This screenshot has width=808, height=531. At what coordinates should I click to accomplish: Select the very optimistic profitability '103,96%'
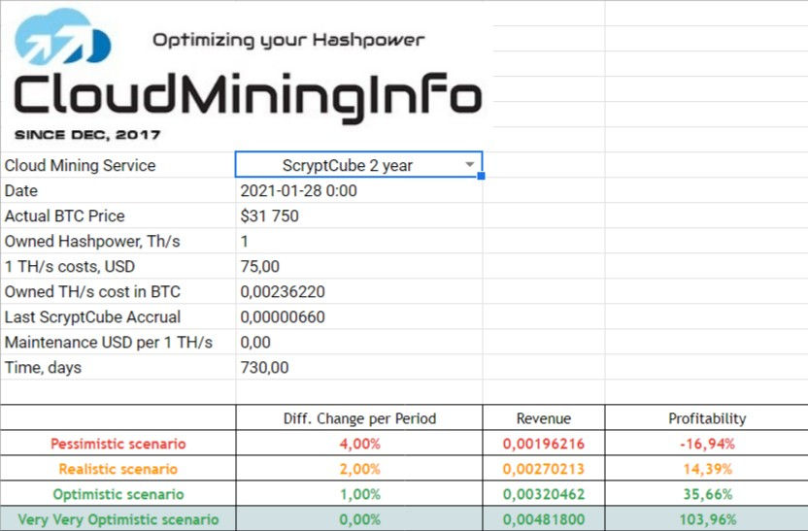point(708,519)
